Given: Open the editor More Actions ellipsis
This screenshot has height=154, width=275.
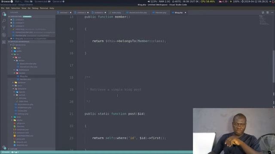Looking at the screenshot, I should [272, 12].
